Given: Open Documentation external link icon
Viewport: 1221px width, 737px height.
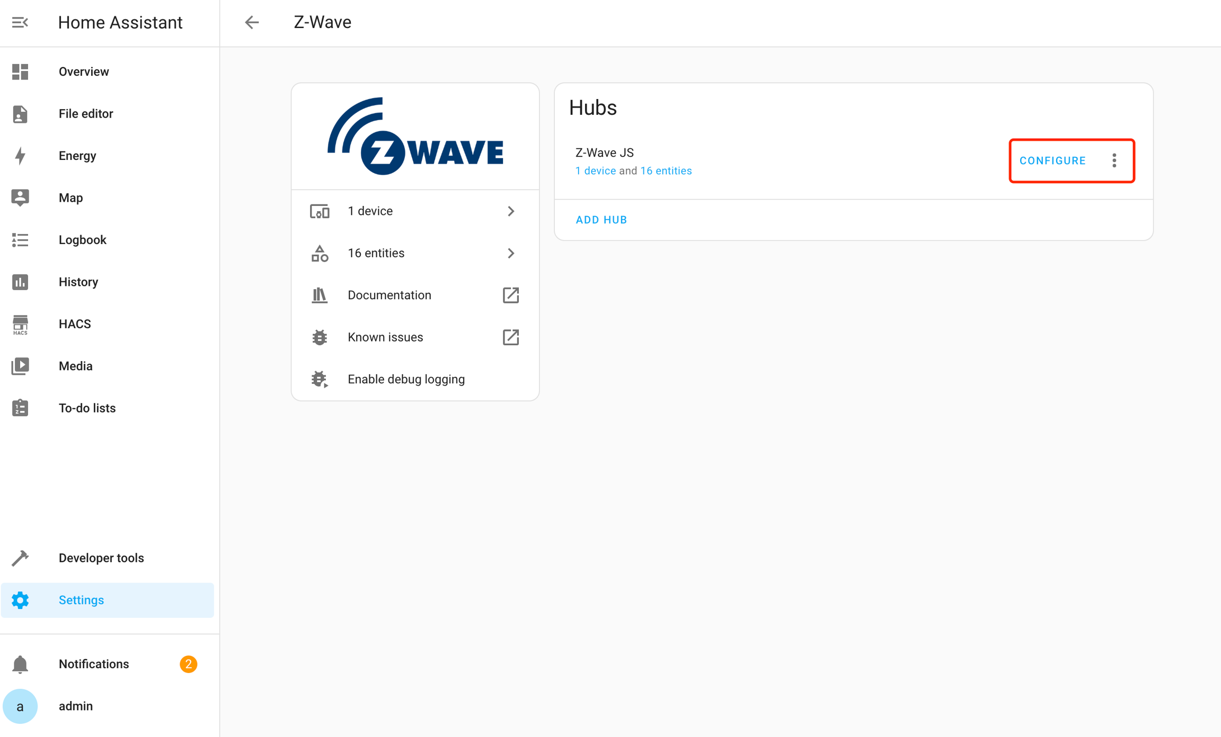Looking at the screenshot, I should [x=510, y=295].
